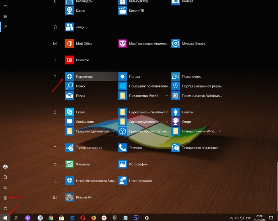Open Портал смешанной реальности
Viewport: 278px width, 221px height.
197,86
